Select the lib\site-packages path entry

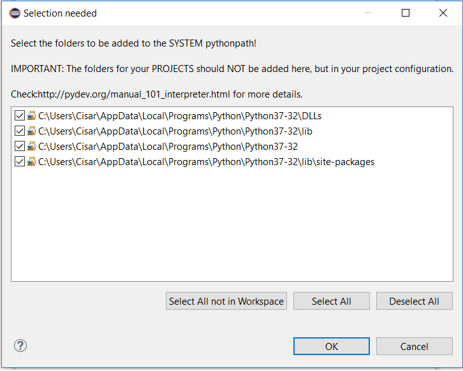206,162
